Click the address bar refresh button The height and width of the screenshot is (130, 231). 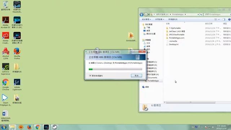point(201,14)
